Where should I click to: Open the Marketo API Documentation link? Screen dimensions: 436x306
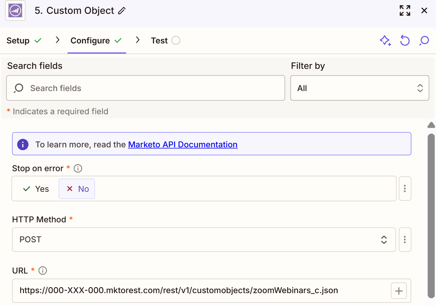183,144
